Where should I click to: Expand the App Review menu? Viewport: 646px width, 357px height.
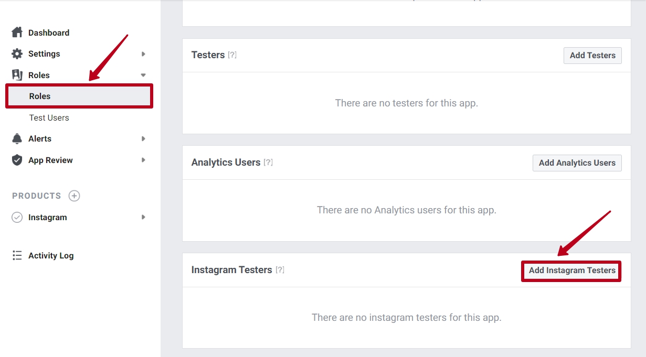[143, 160]
